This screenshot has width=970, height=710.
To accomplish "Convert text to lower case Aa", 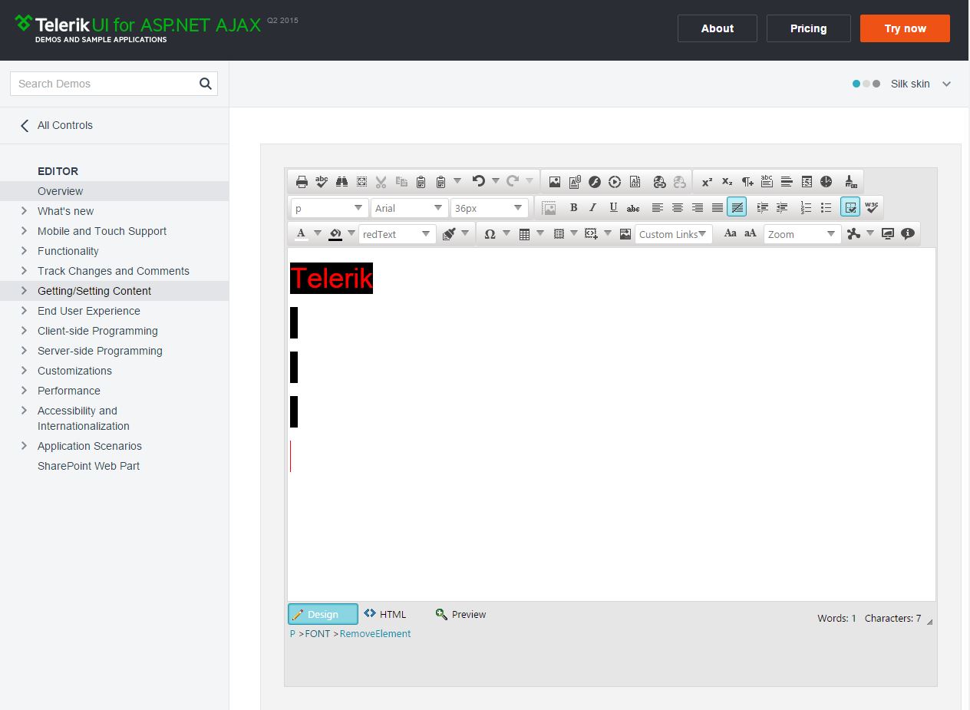I will pyautogui.click(x=730, y=233).
